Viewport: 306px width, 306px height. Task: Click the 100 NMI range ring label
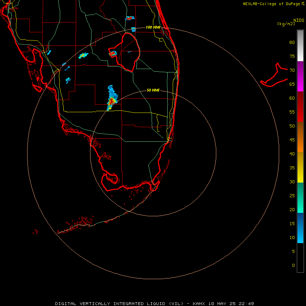[x=153, y=27]
